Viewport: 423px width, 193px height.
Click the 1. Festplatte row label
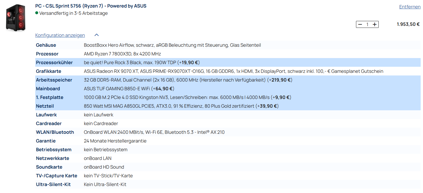coord(50,97)
